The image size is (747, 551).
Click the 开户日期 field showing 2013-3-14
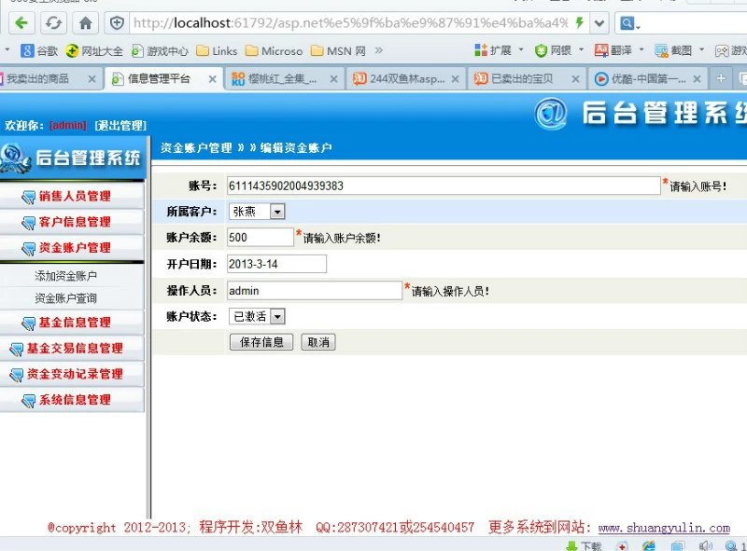[276, 264]
